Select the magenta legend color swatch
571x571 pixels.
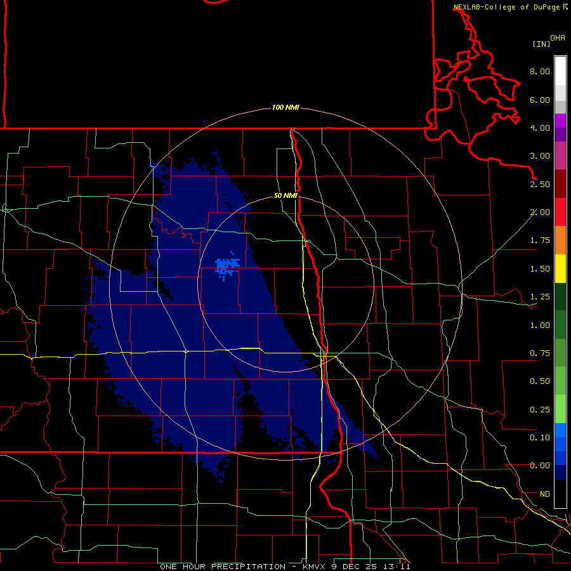(560, 121)
